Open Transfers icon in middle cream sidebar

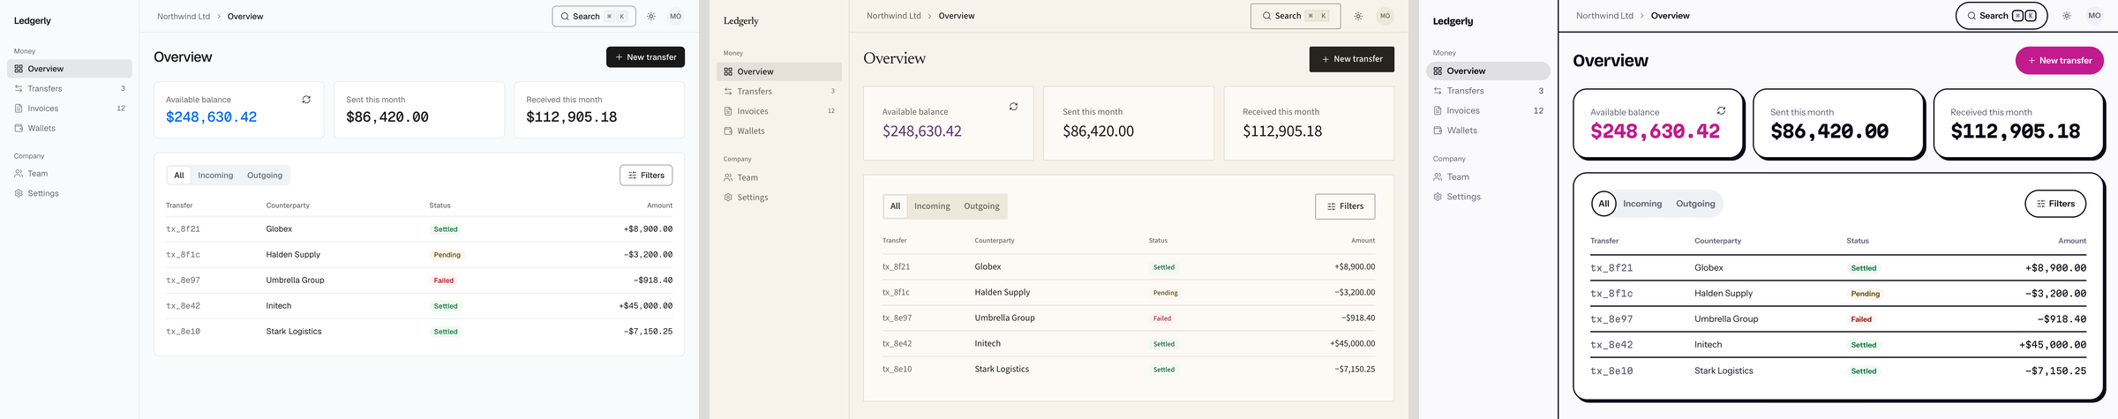[x=728, y=92]
